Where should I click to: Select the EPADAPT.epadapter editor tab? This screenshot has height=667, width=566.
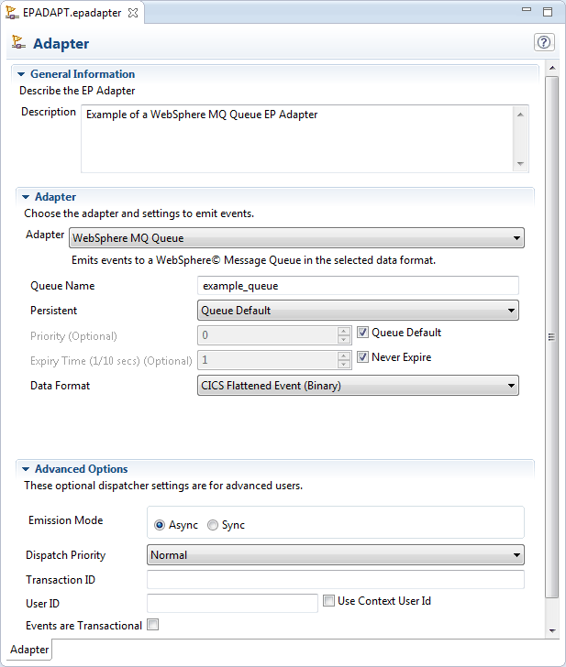click(72, 13)
